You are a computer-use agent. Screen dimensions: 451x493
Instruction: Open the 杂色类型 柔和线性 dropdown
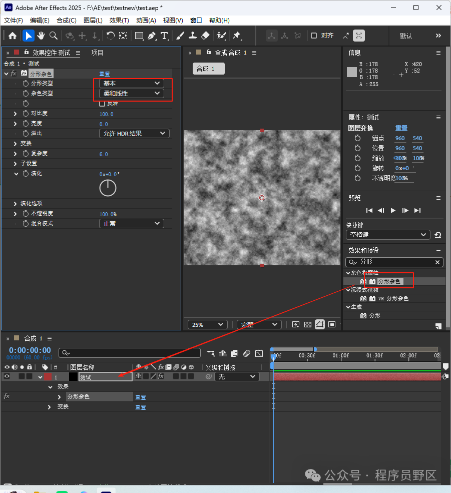132,94
